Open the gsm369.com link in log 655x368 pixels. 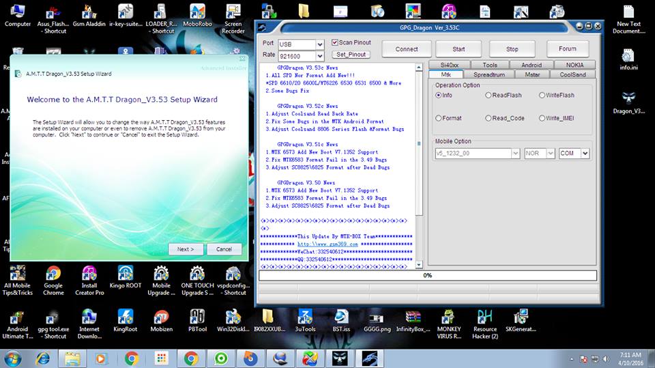point(327,244)
